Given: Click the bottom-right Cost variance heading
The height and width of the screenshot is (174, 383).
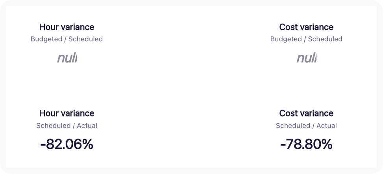Looking at the screenshot, I should 306,113.
